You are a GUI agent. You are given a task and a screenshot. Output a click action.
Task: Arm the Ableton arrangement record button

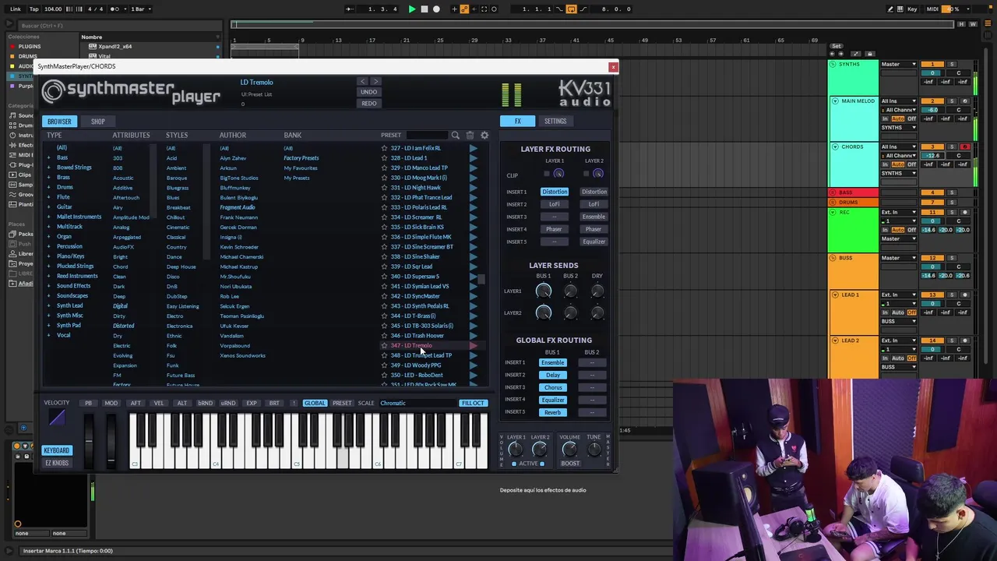[x=436, y=9]
